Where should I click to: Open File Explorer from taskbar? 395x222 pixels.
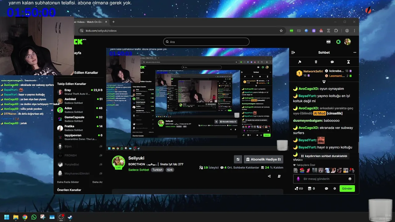click(x=15, y=217)
